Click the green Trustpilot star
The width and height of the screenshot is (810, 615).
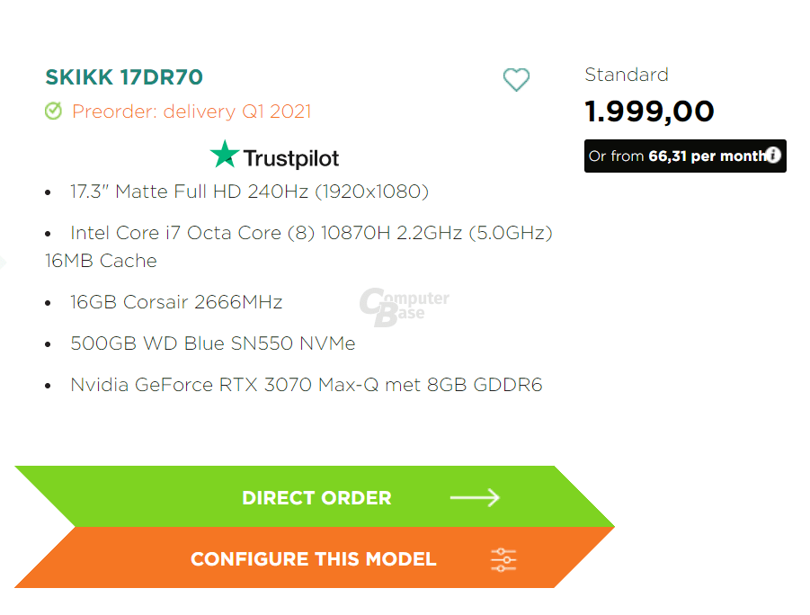click(x=224, y=154)
